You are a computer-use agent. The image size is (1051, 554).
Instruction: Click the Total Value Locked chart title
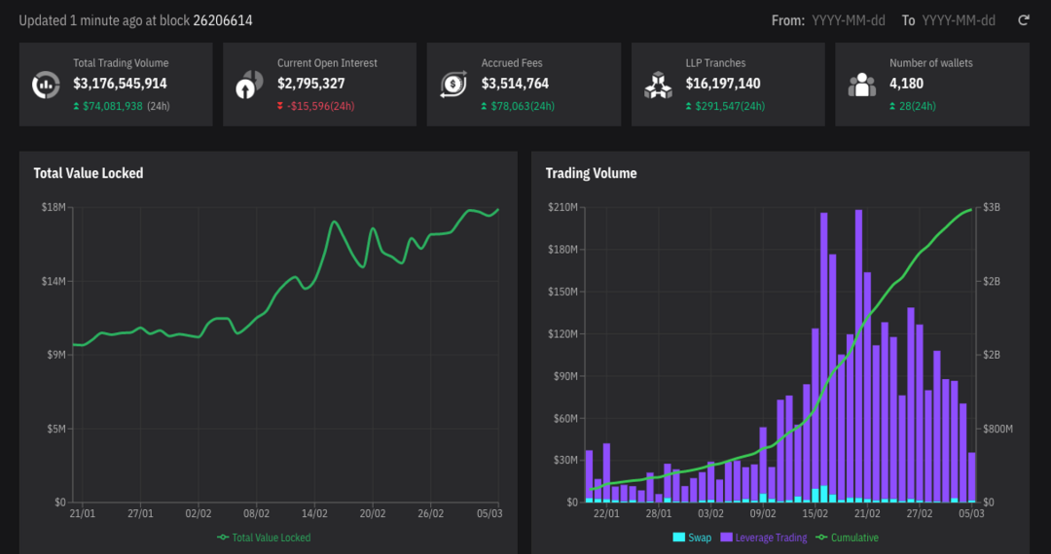(89, 173)
